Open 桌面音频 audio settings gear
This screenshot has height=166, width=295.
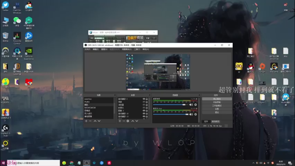click(x=195, y=105)
